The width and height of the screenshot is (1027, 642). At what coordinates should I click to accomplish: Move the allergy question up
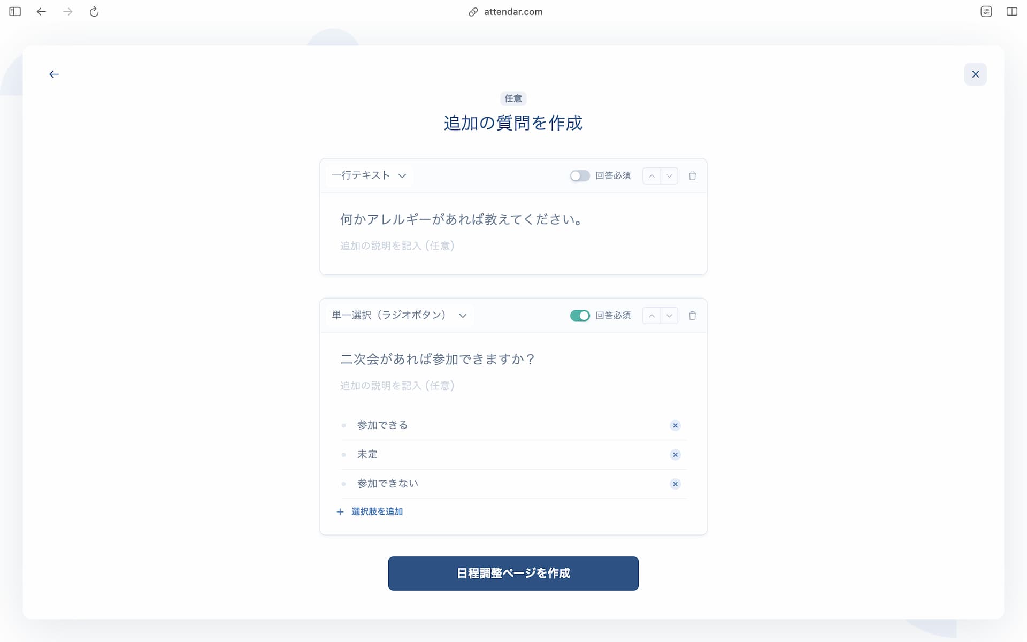point(652,176)
